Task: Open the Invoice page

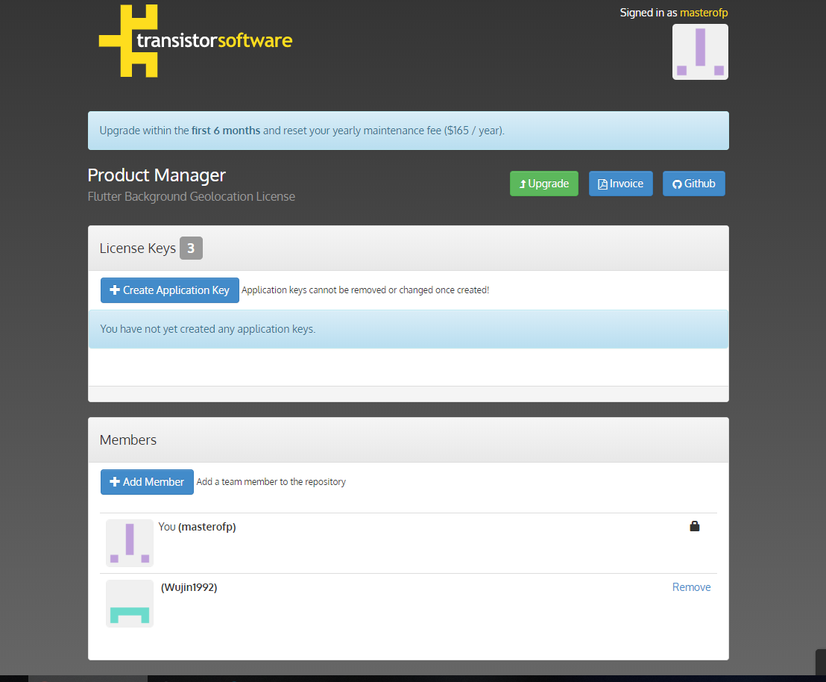Action: click(x=620, y=183)
